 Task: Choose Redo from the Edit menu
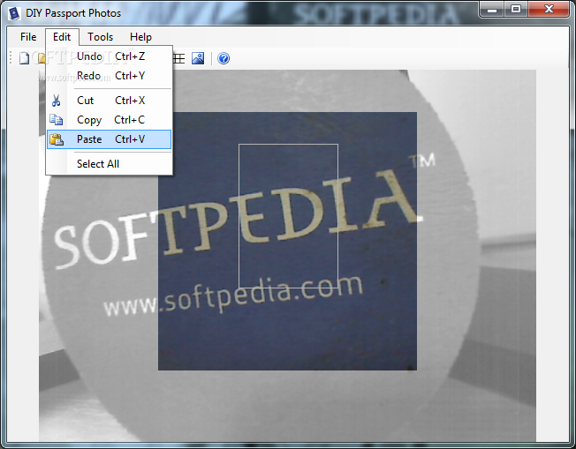pyautogui.click(x=109, y=76)
